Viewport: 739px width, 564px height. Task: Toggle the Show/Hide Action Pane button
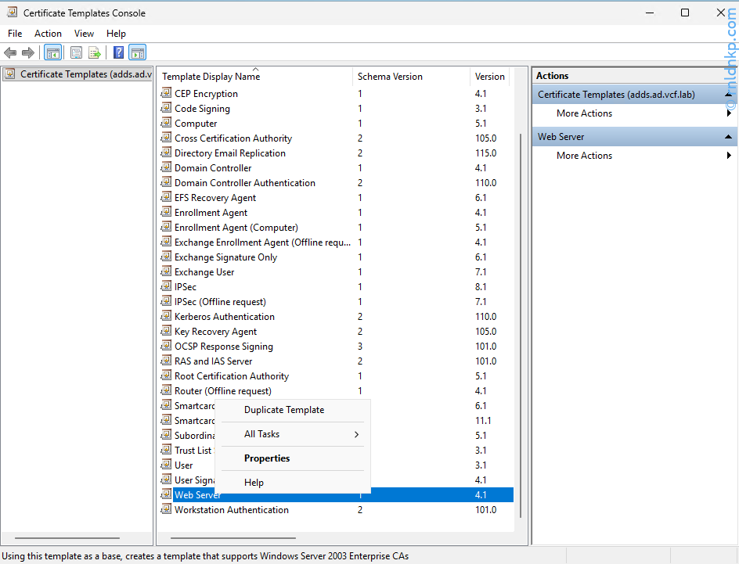point(137,52)
